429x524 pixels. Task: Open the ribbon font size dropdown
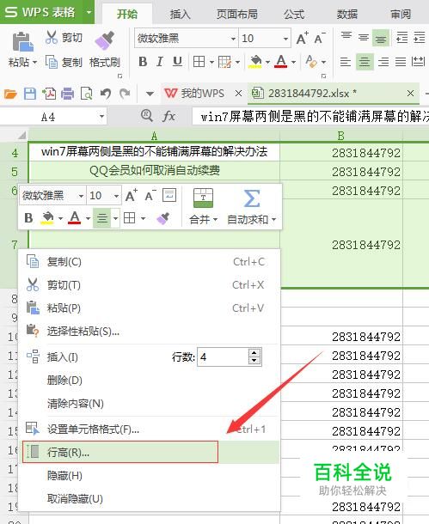click(285, 39)
